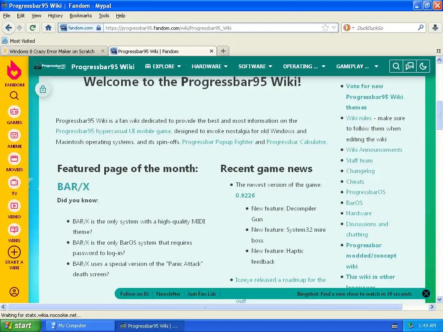This screenshot has width=443, height=332.
Task: Close the Progressbar95 Wiki tab
Action: point(211,51)
